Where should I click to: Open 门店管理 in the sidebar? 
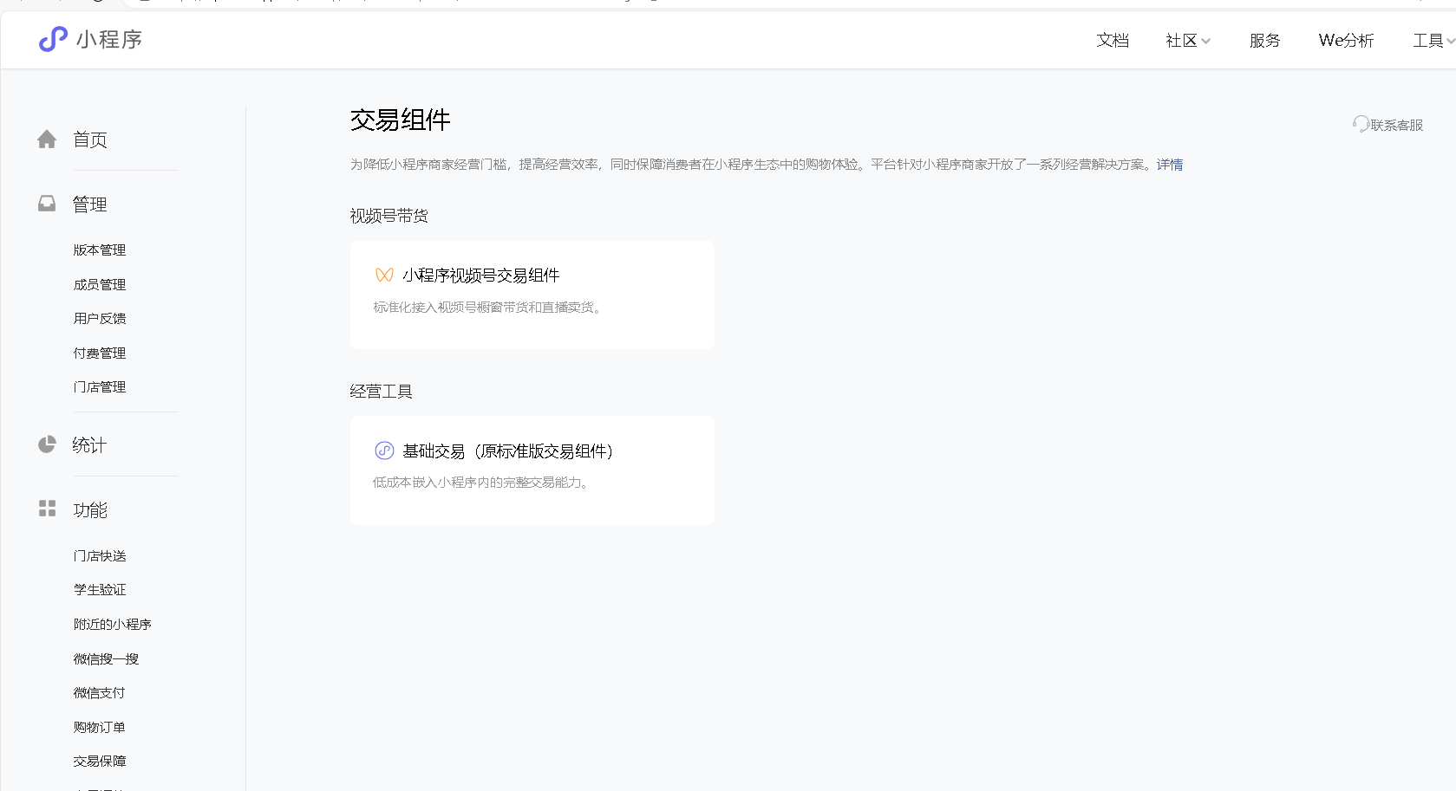(100, 386)
